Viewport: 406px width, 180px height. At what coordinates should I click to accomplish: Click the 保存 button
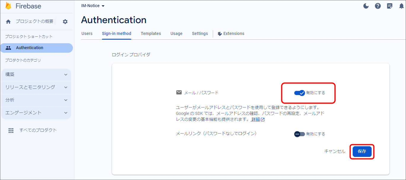click(x=362, y=152)
